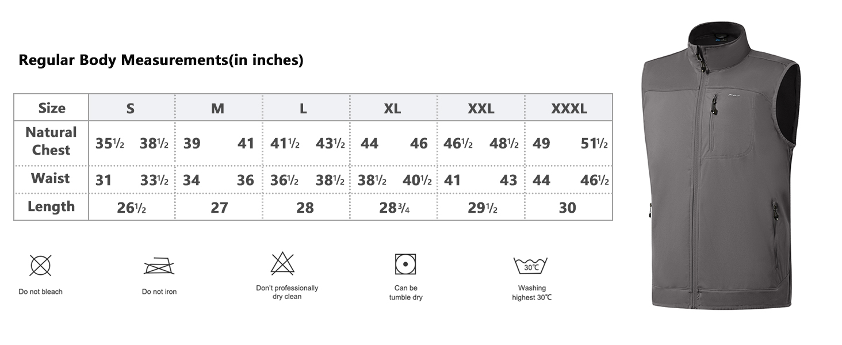Select the S size column header
The height and width of the screenshot is (345, 842).
point(131,108)
